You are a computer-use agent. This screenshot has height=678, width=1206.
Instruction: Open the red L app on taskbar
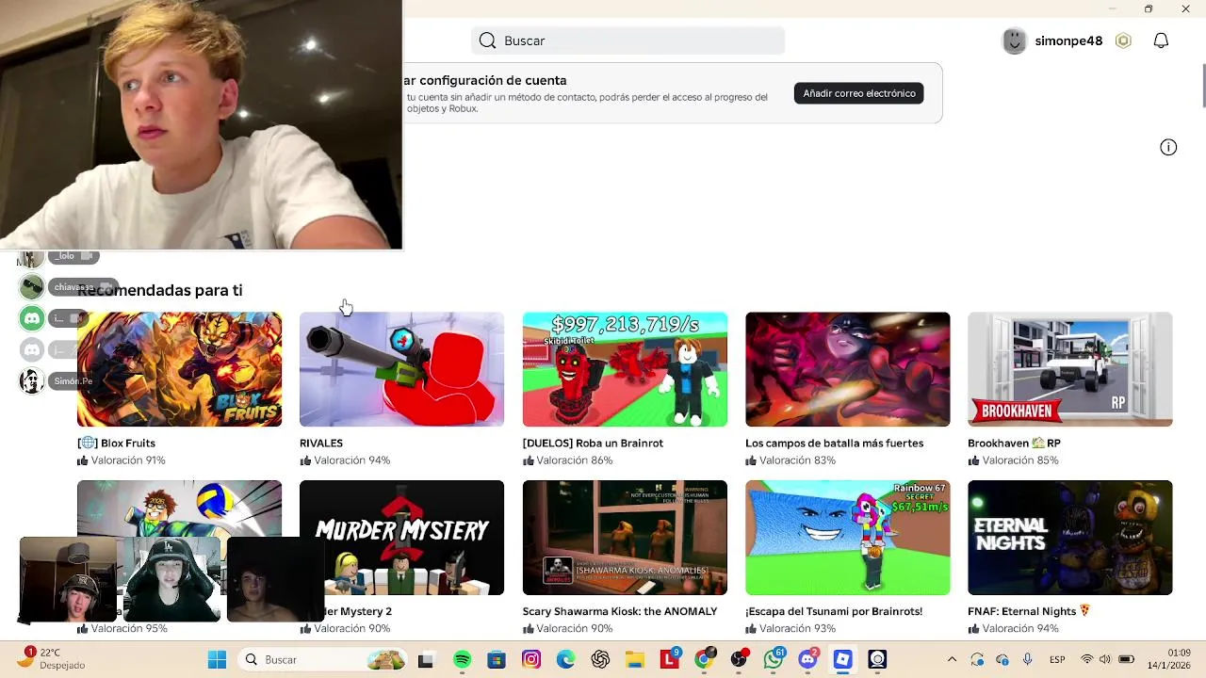670,659
